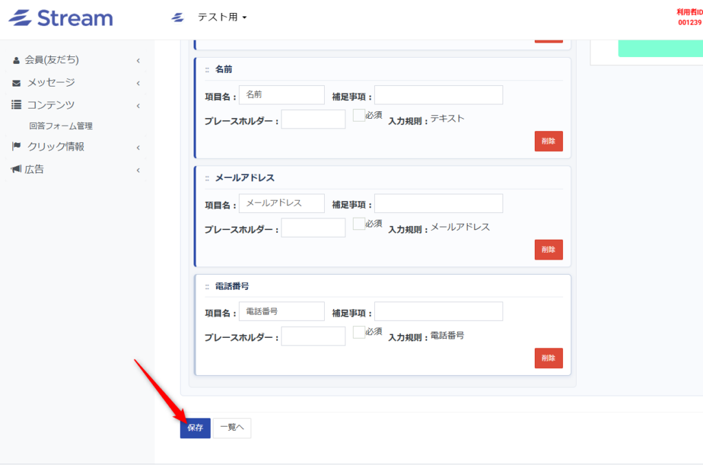This screenshot has width=703, height=465.
Task: Check the 必須 box for 電話番号
Action: (358, 332)
